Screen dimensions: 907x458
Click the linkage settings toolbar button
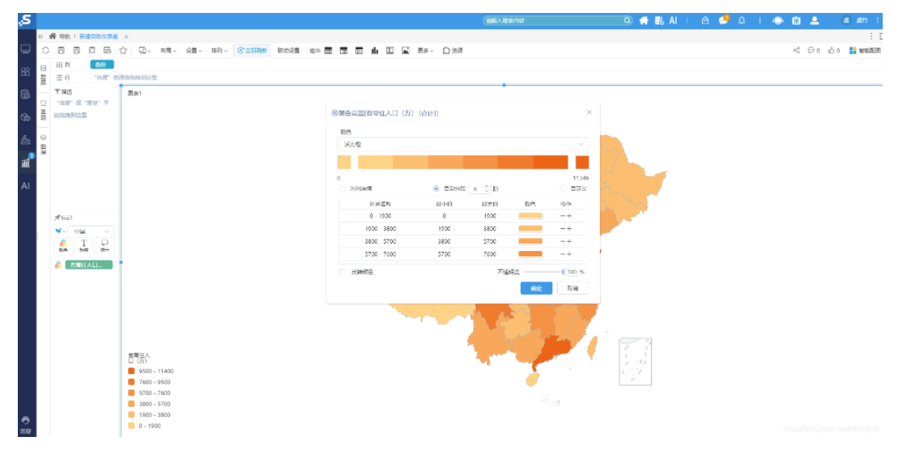[x=288, y=50]
